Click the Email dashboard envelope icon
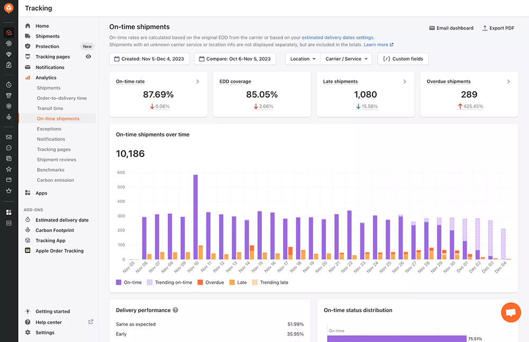 pos(432,28)
